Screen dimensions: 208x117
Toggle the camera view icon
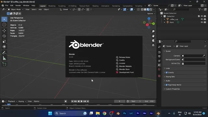153,41
